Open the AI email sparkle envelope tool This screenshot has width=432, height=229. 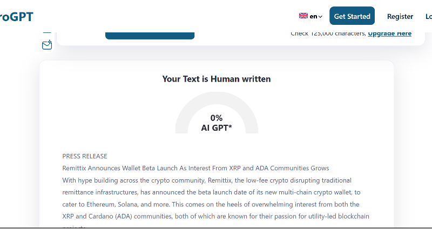coord(47,45)
